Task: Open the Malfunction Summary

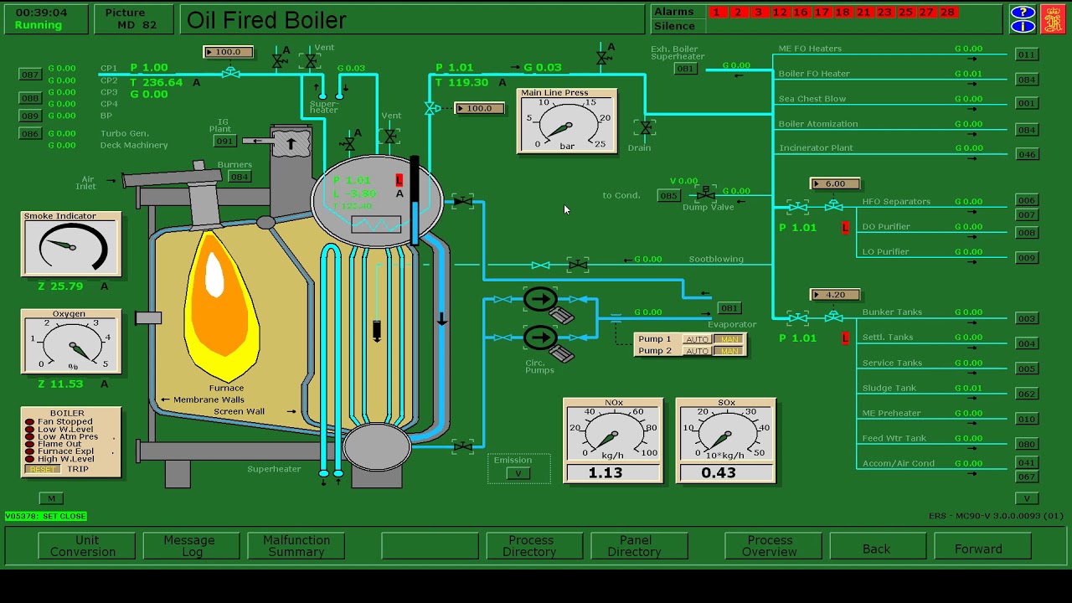Action: point(296,546)
